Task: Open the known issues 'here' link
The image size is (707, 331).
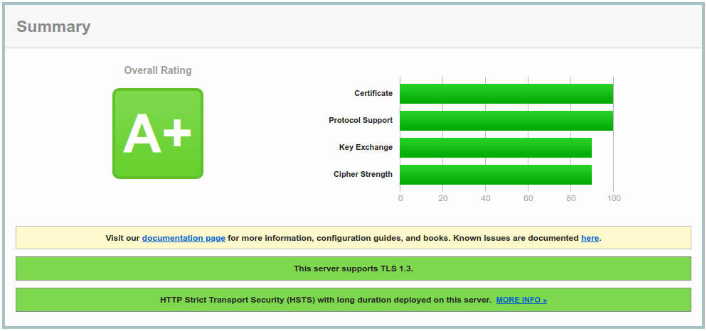Action: tap(590, 238)
